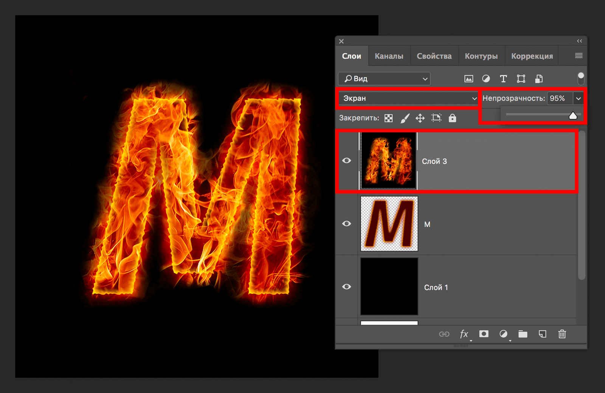Click the Слой 3 fire thumbnail

[x=389, y=161]
